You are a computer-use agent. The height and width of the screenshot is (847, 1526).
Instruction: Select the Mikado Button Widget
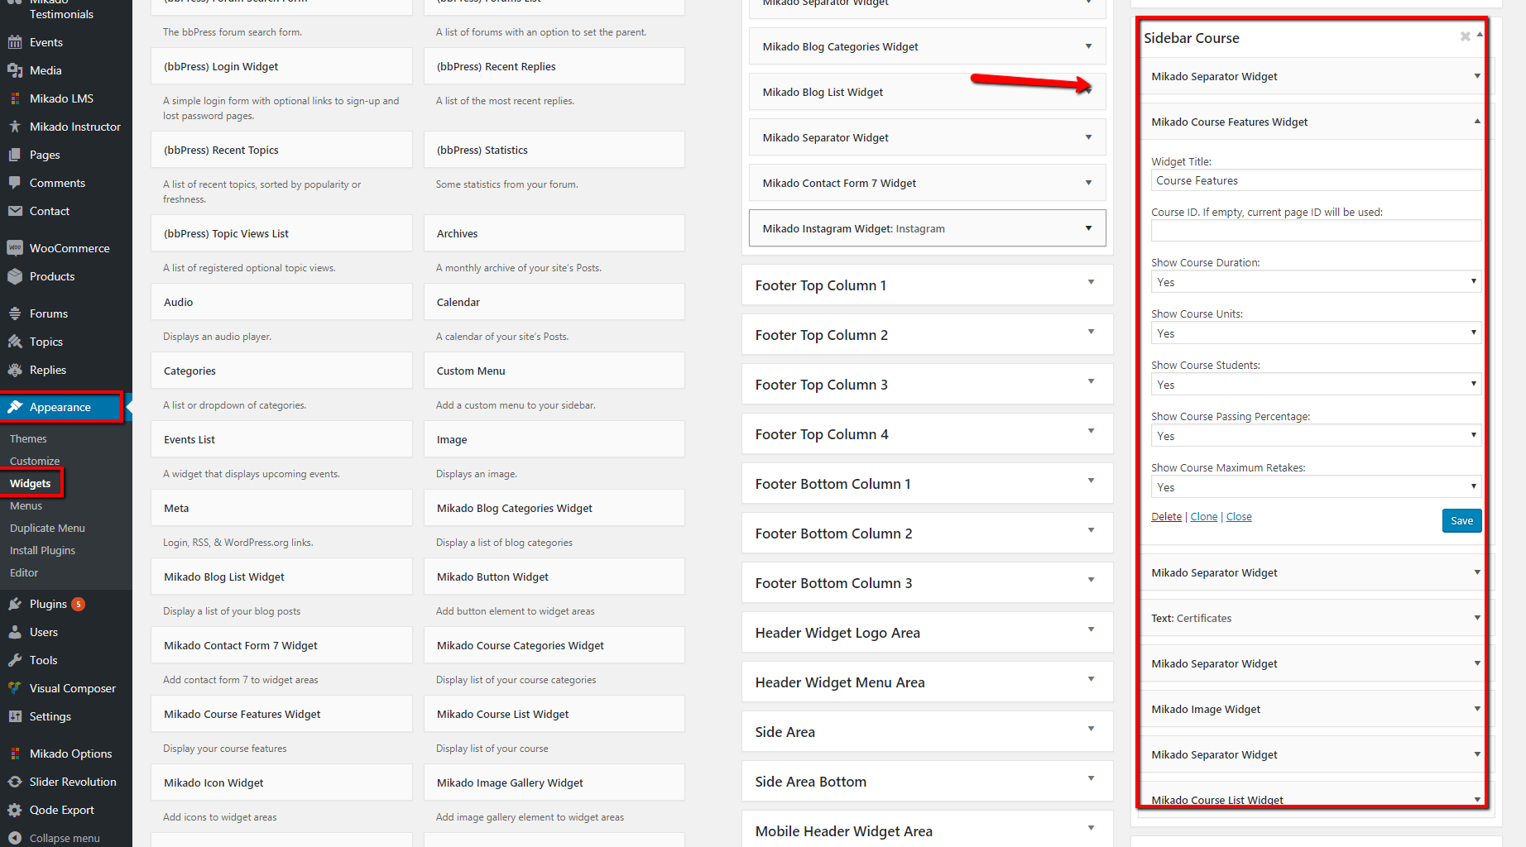[554, 577]
